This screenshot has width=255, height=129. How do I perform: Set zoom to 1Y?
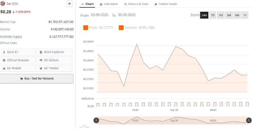245,15
